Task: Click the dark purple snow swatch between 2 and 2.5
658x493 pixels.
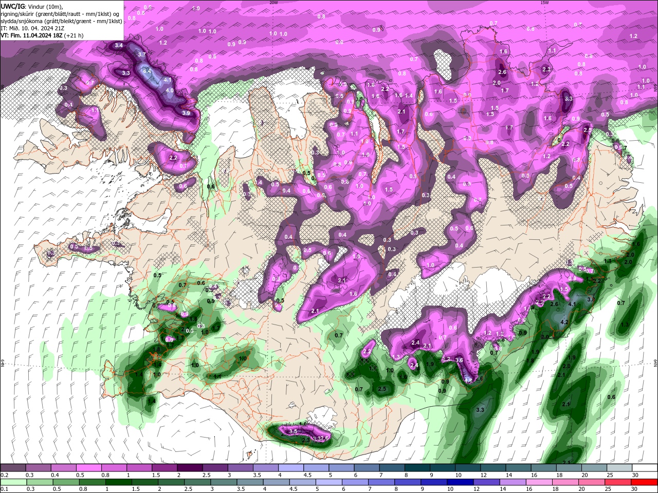Action: [190, 468]
